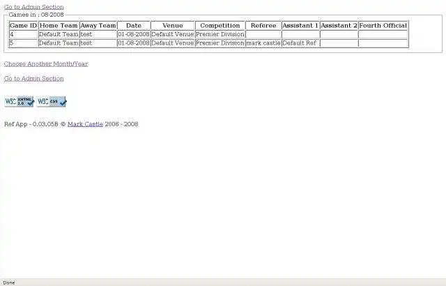Click the Games in : 08-2008 legend
Viewport: 446px width, 286px height.
[36, 15]
